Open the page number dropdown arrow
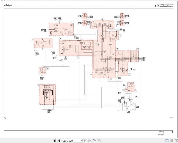Screen dimensions: 178x143 pyautogui.click(x=81, y=141)
